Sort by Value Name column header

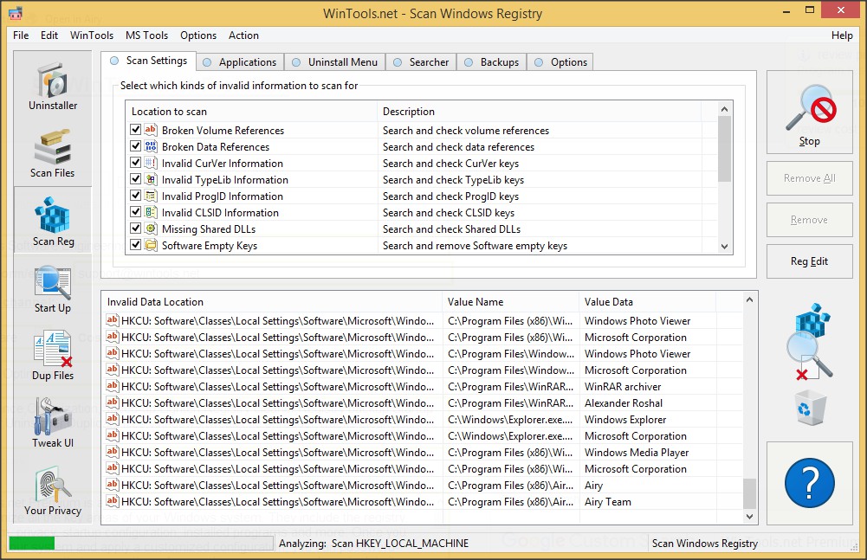pyautogui.click(x=512, y=302)
